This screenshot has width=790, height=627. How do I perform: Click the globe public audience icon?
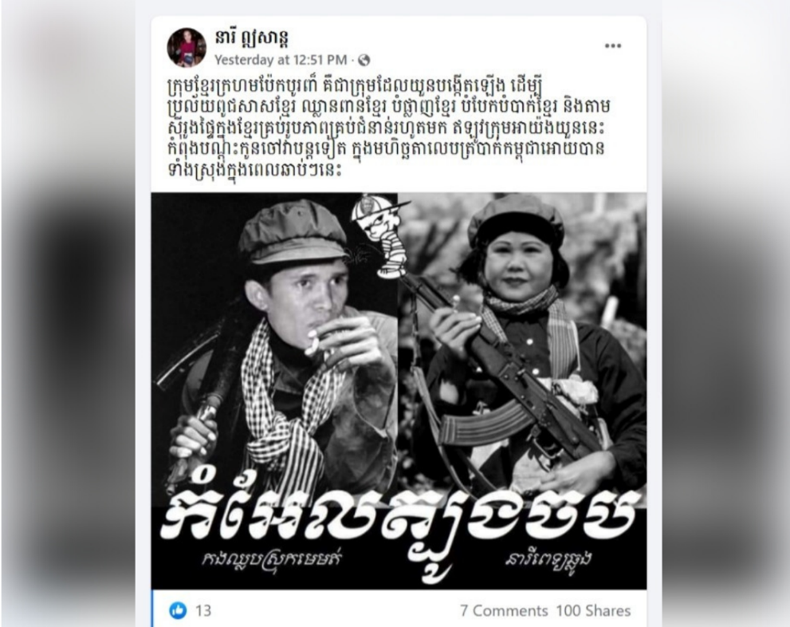click(364, 61)
